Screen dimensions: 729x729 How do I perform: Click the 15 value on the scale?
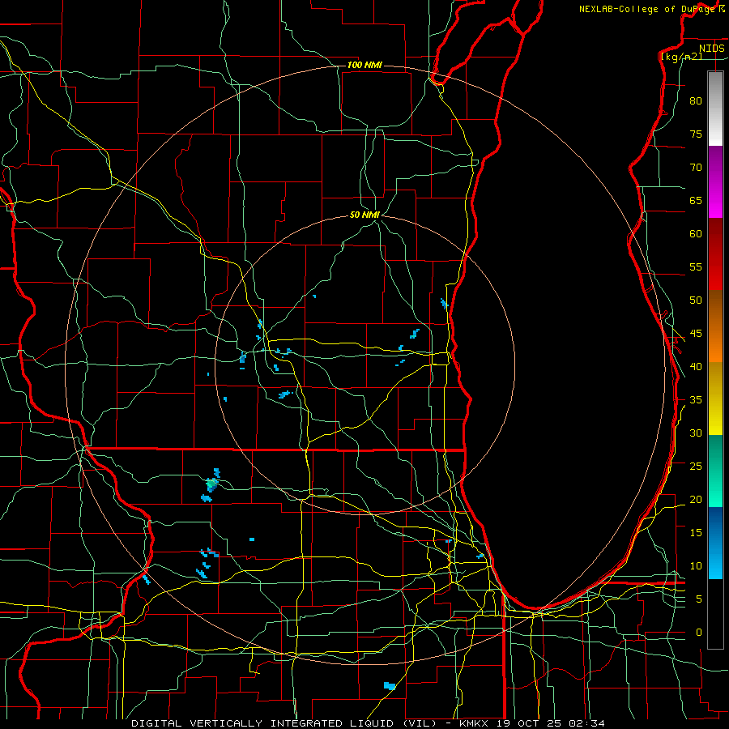(x=696, y=533)
